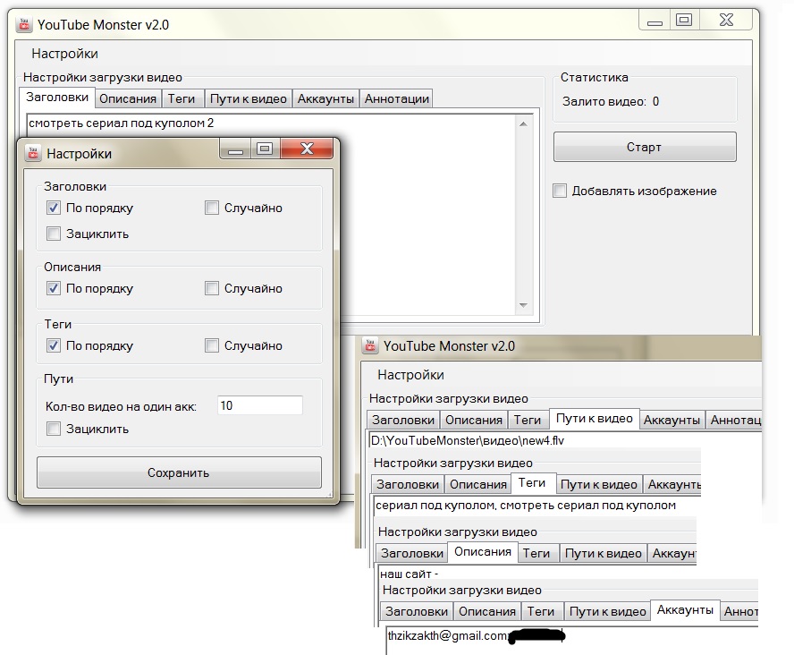Toggle По порядку under Описания
The image size is (794, 655).
click(x=53, y=288)
